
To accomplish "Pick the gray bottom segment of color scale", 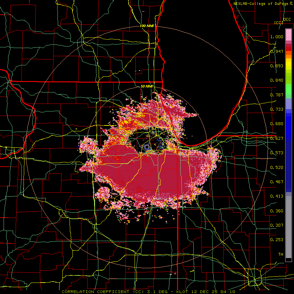I will point(288,227).
